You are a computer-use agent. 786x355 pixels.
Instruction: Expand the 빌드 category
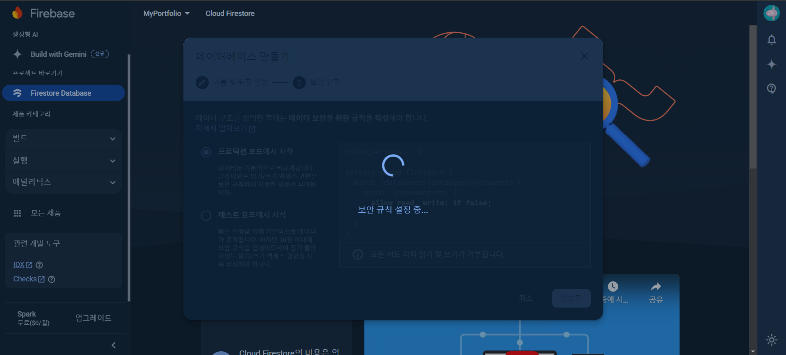(x=63, y=139)
